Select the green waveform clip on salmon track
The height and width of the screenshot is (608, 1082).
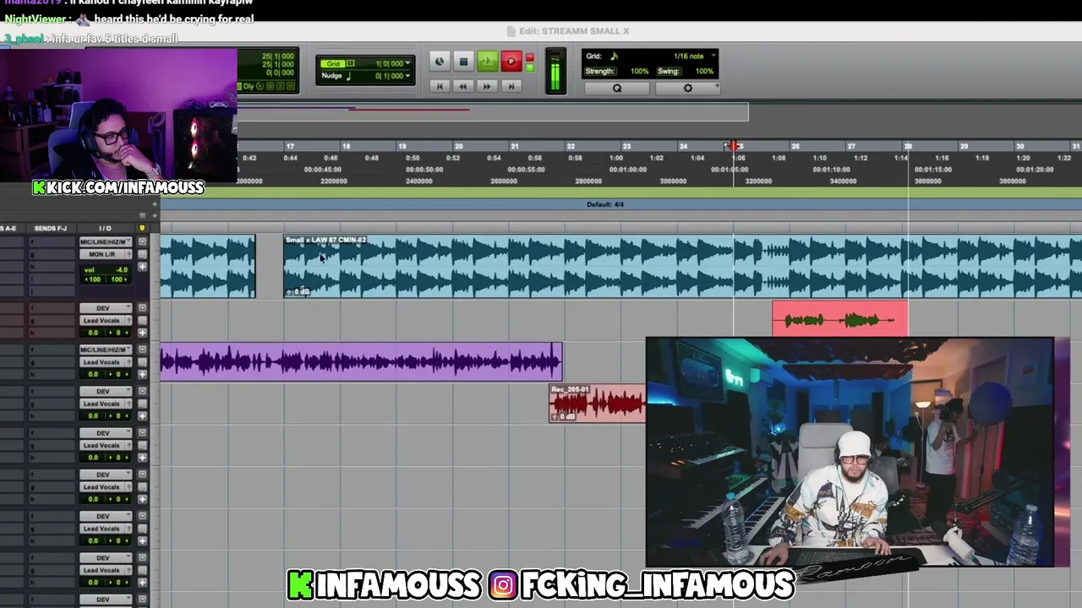click(840, 320)
